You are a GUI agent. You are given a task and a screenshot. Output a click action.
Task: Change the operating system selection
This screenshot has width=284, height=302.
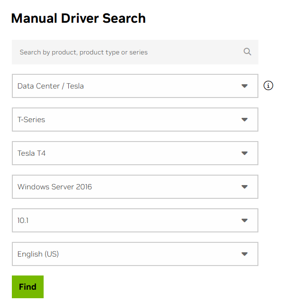(x=135, y=187)
